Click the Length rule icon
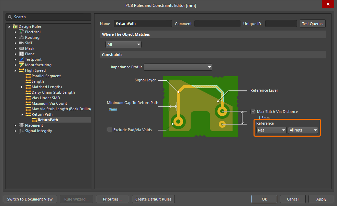 pos(28,81)
